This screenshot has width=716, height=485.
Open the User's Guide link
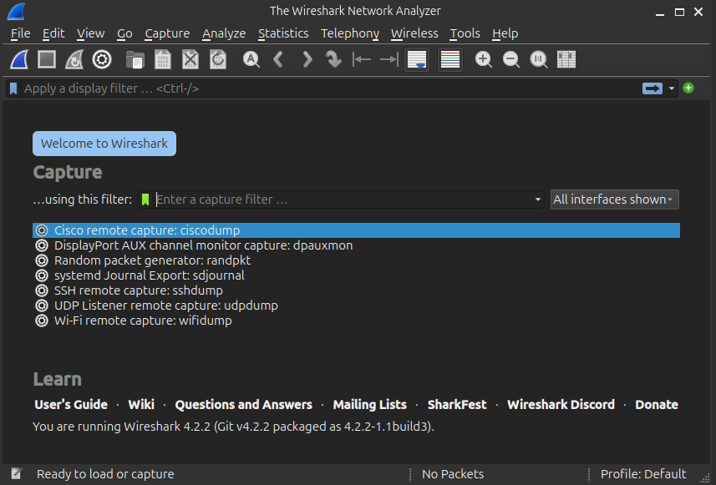(x=71, y=405)
